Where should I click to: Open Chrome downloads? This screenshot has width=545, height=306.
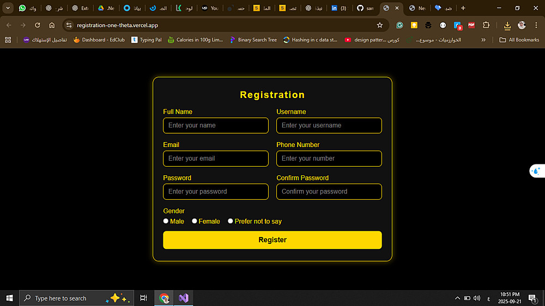(x=507, y=26)
